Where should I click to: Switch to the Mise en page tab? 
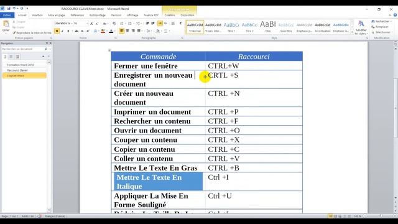click(57, 15)
